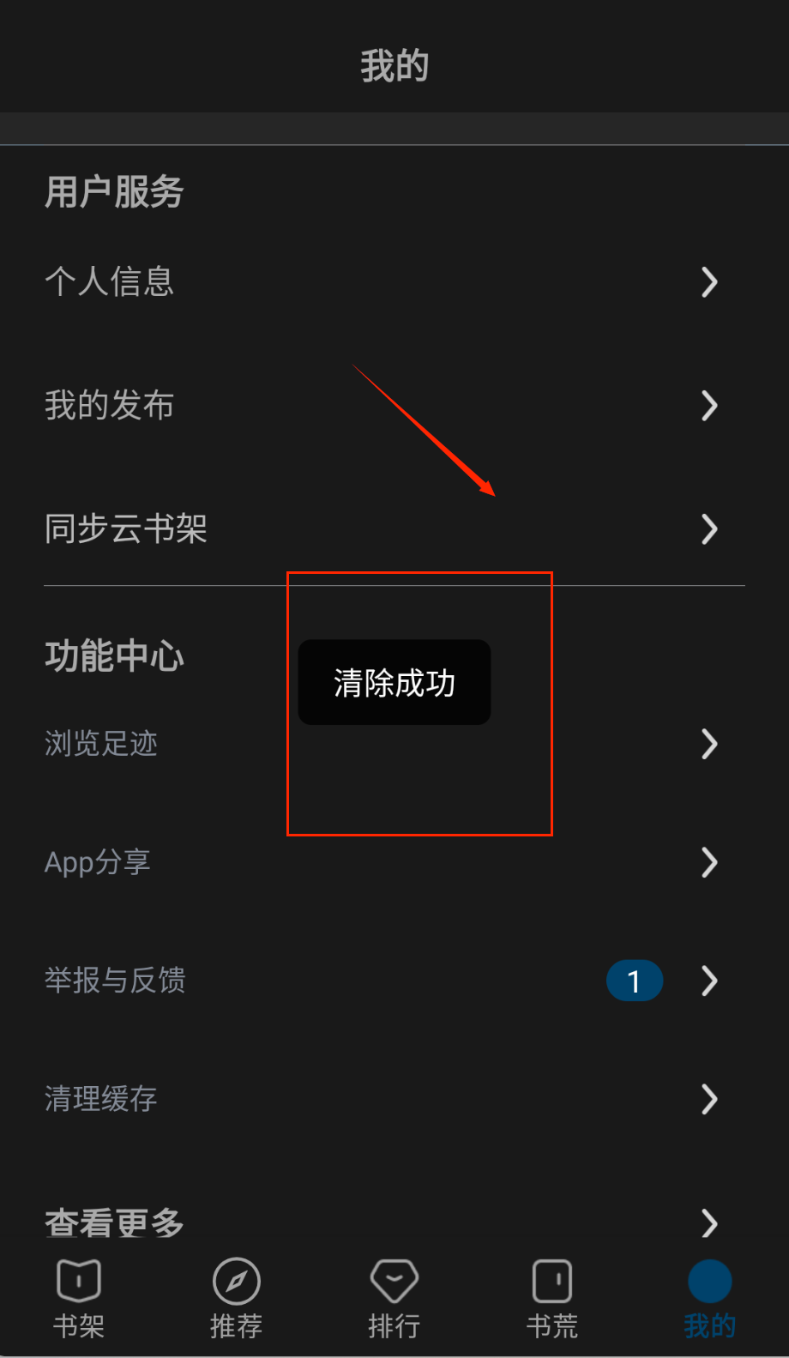This screenshot has height=1358, width=789.
Task: Tap the 推荐 compass icon
Action: click(237, 1281)
